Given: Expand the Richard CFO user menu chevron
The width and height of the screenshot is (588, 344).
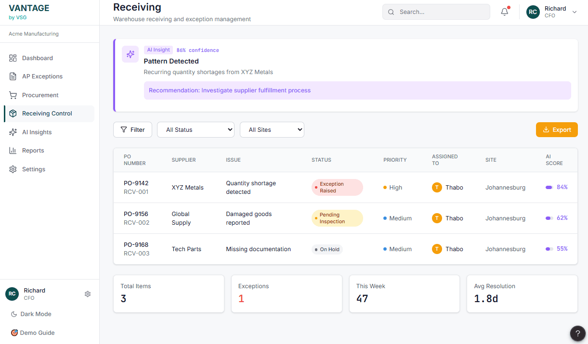Looking at the screenshot, I should click(574, 12).
